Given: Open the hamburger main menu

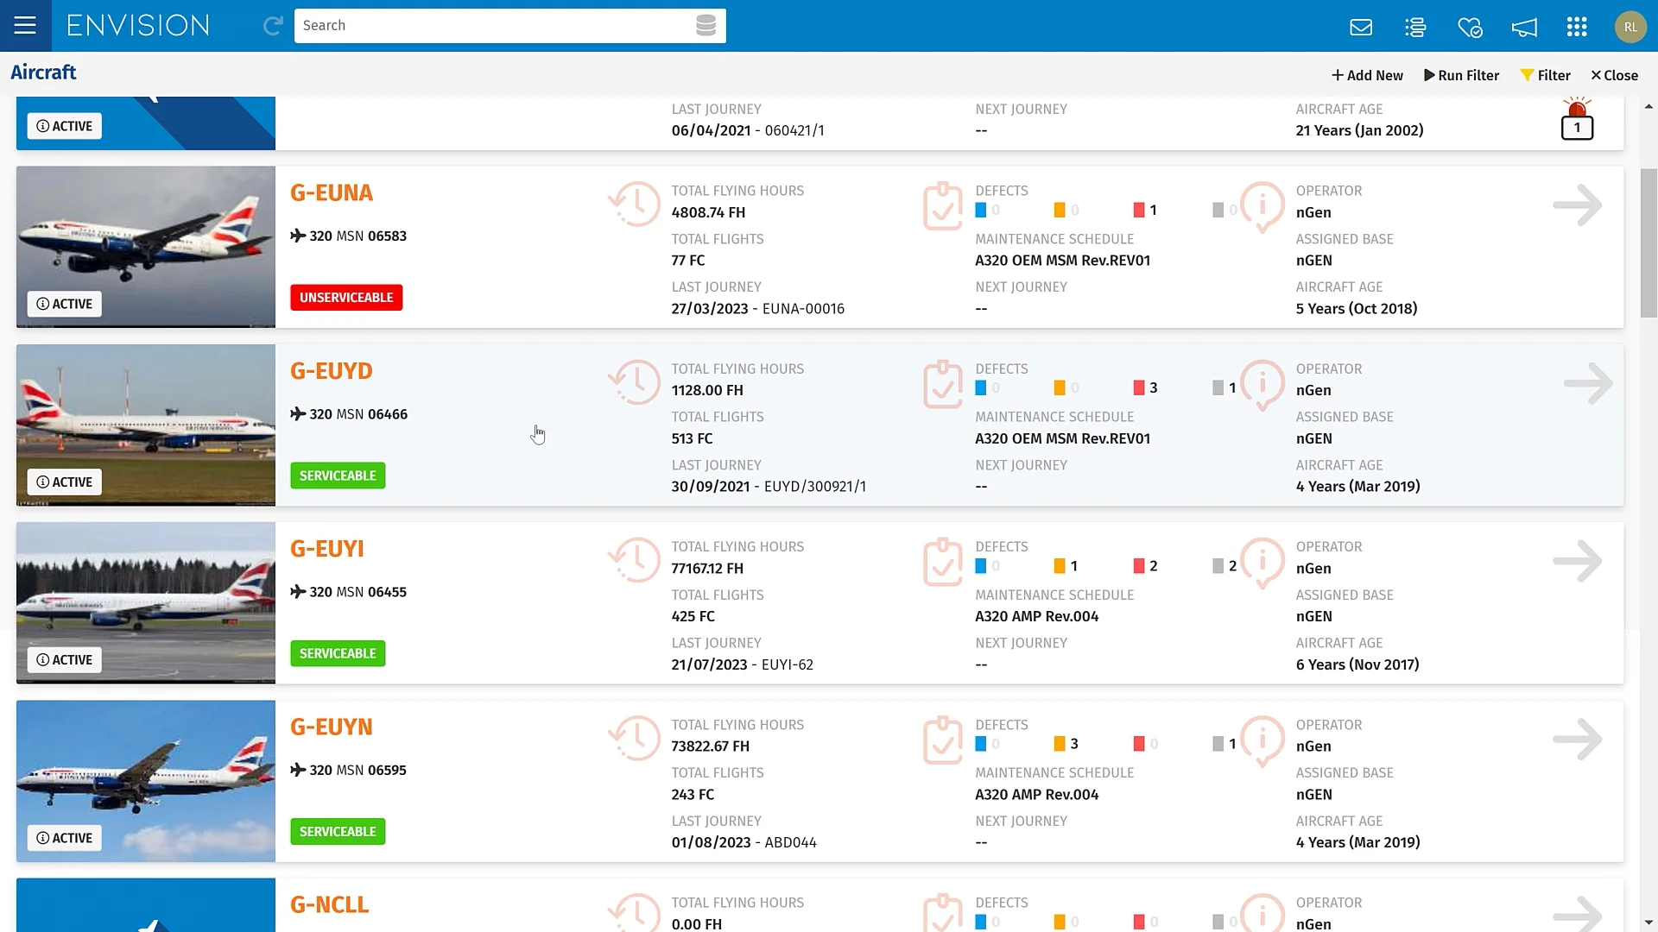Looking at the screenshot, I should 25,25.
